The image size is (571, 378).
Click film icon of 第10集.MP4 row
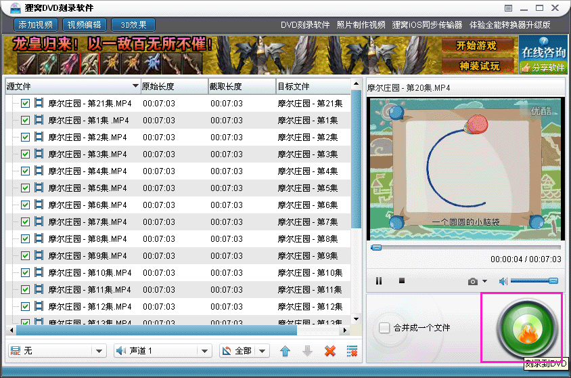pyautogui.click(x=39, y=272)
